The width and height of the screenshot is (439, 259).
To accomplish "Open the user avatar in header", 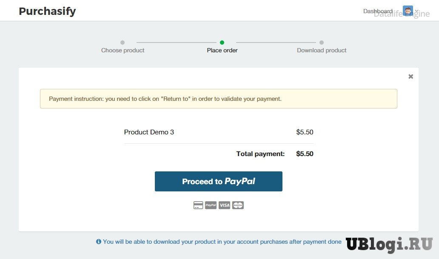I will (x=408, y=11).
